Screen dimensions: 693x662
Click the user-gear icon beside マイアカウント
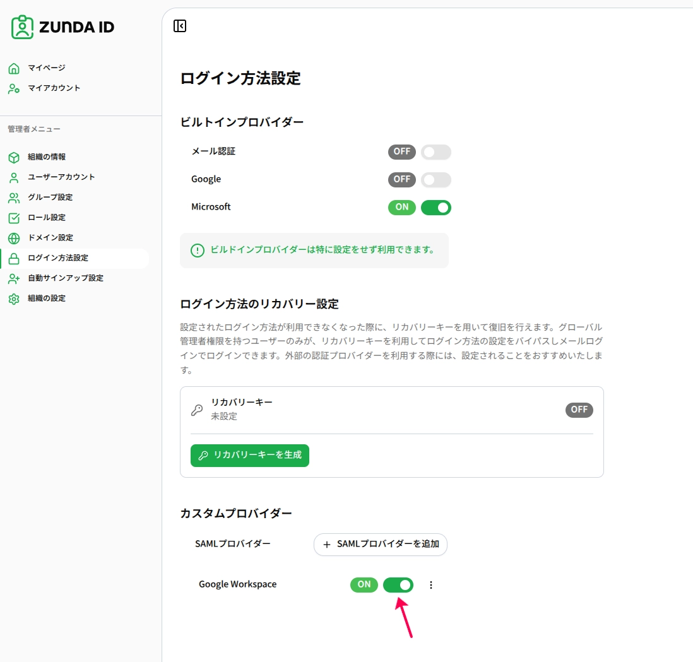click(14, 89)
